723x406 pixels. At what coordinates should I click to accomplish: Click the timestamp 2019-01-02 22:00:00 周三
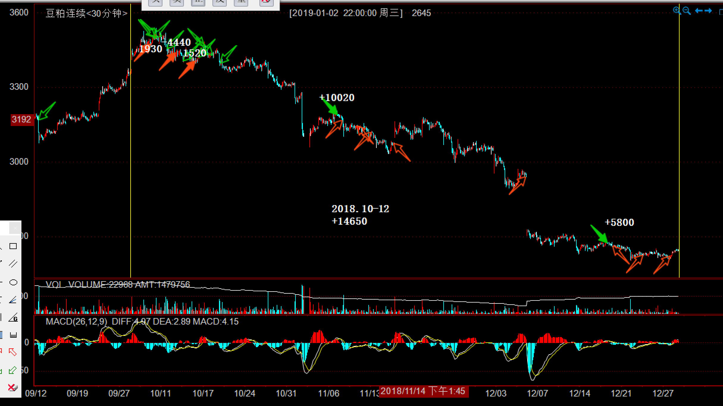(346, 13)
